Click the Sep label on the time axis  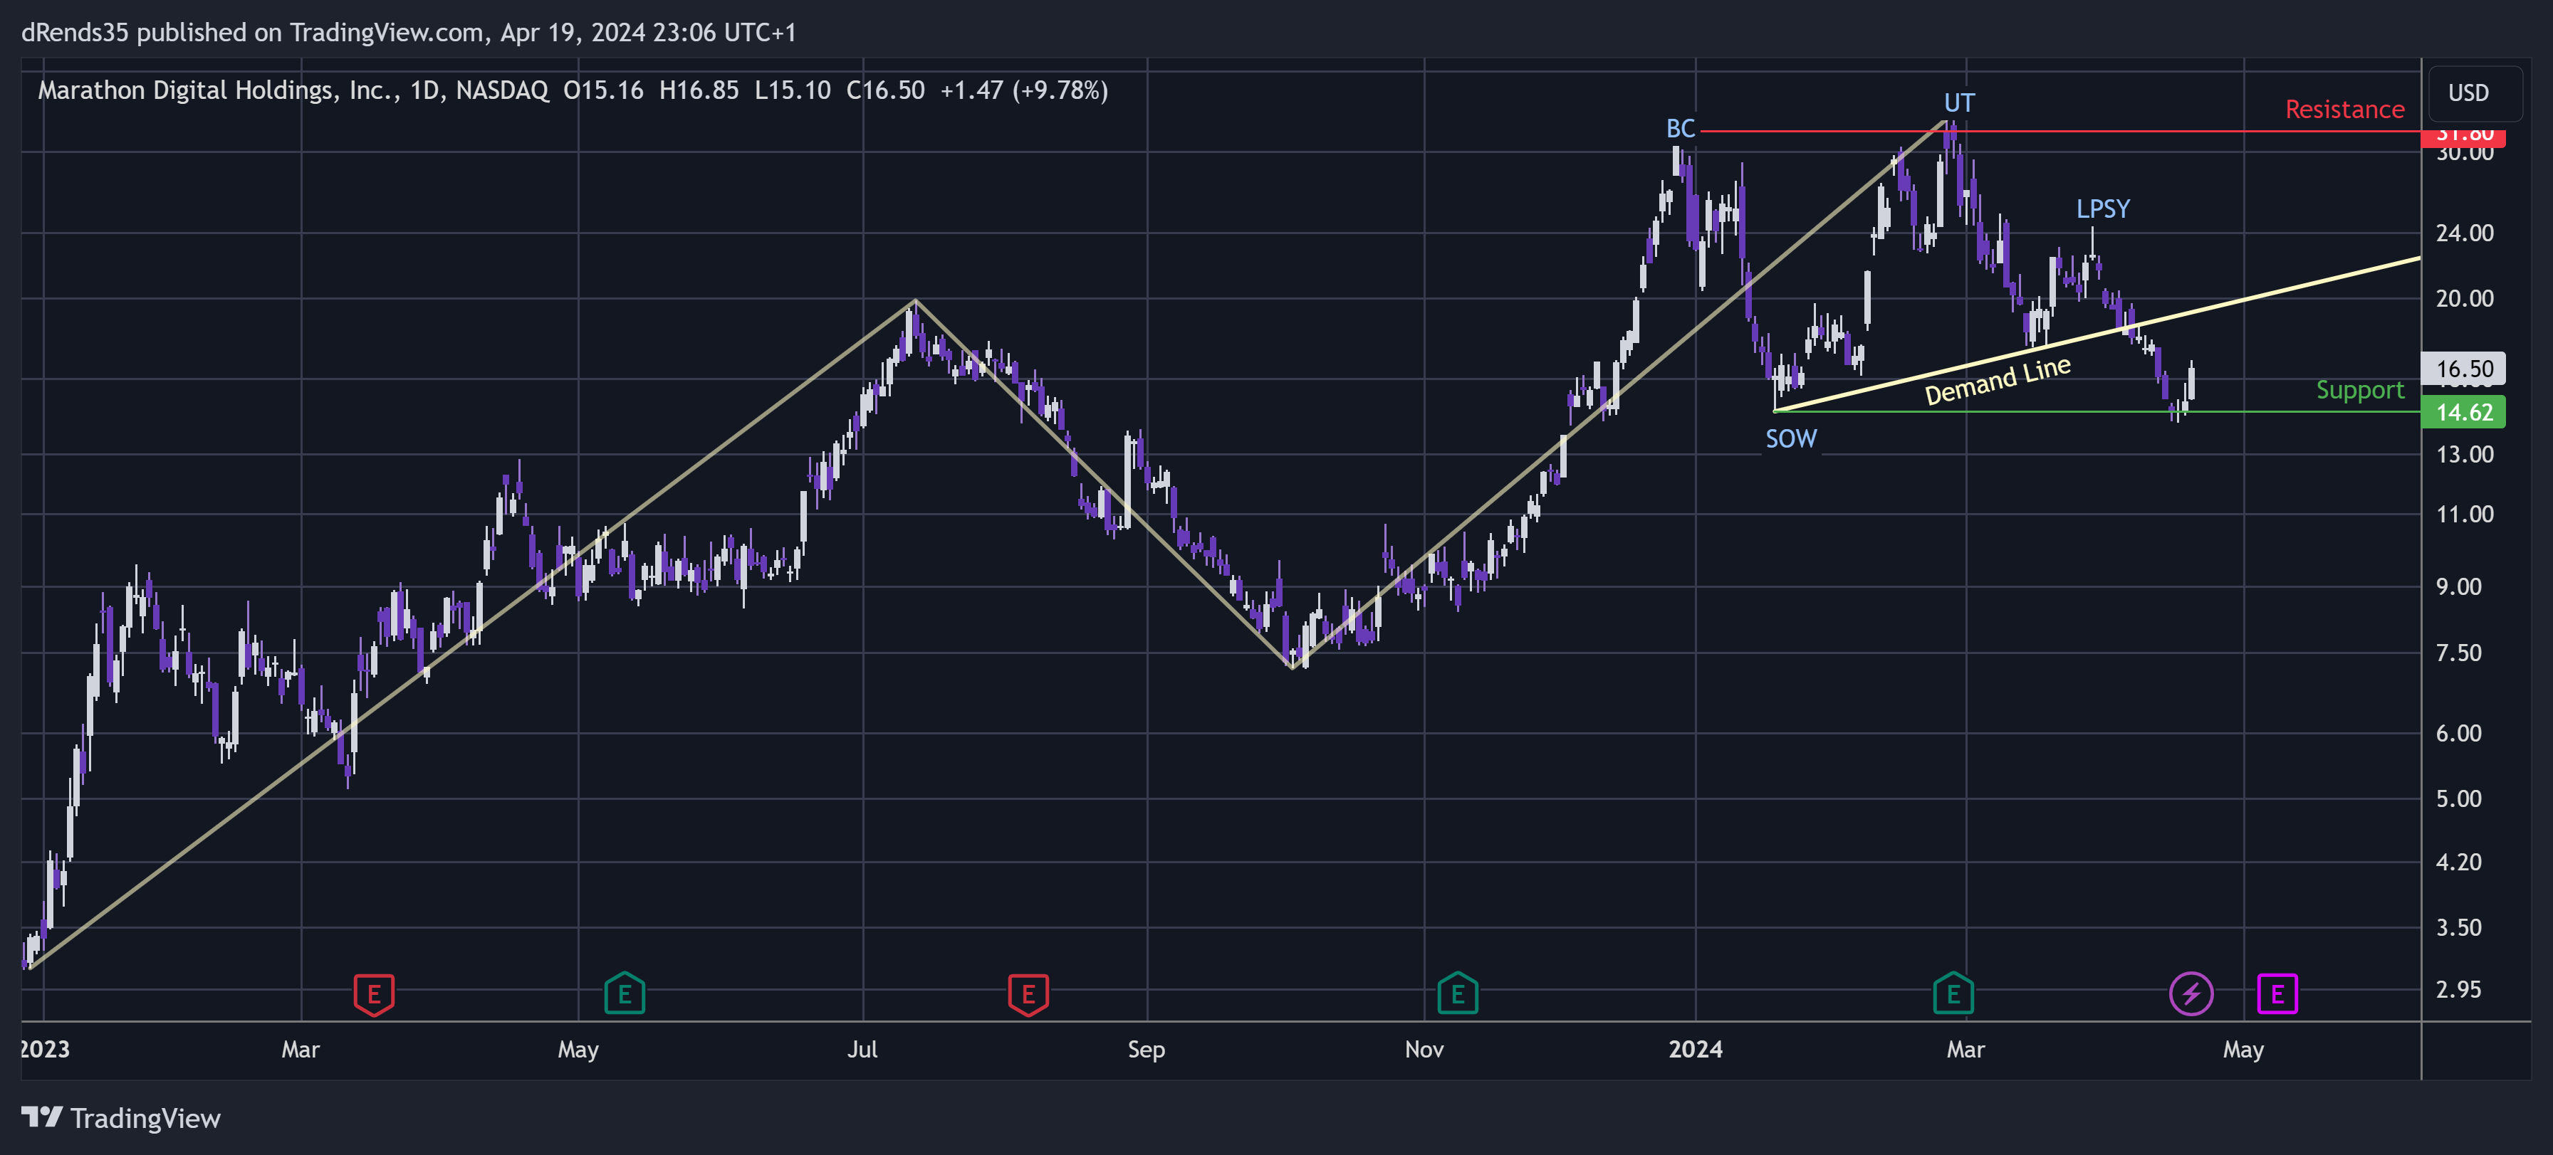tap(1146, 1049)
